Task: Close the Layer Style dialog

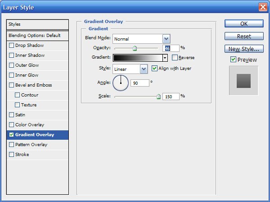Action: pyautogui.click(x=263, y=7)
